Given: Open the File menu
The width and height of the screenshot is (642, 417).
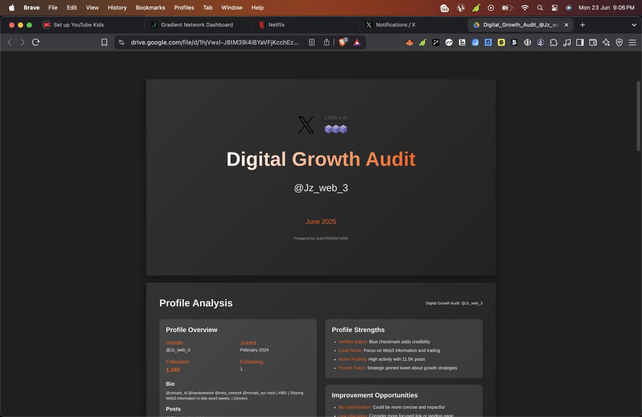Looking at the screenshot, I should tap(53, 7).
